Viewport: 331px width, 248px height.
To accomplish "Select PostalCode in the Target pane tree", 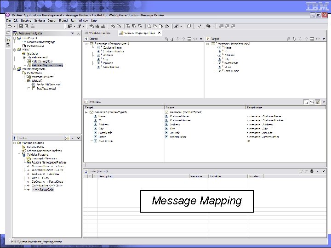I will coord(231,63).
